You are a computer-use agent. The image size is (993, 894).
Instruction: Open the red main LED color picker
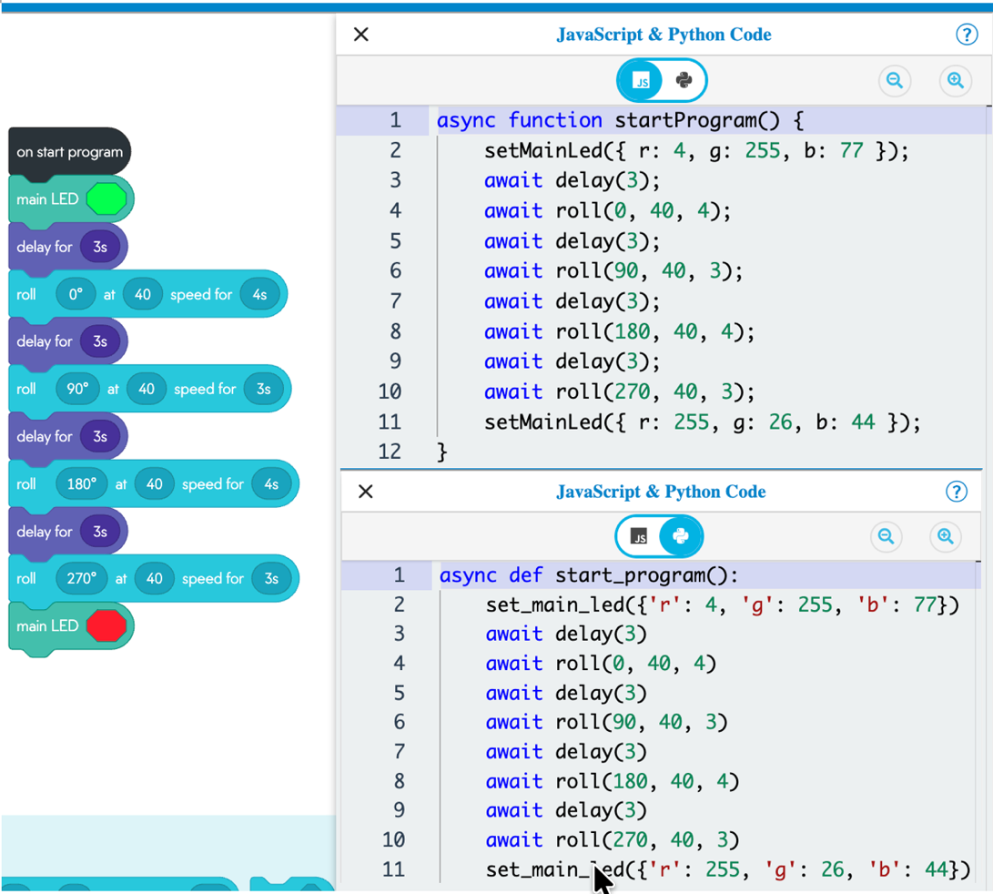coord(106,626)
